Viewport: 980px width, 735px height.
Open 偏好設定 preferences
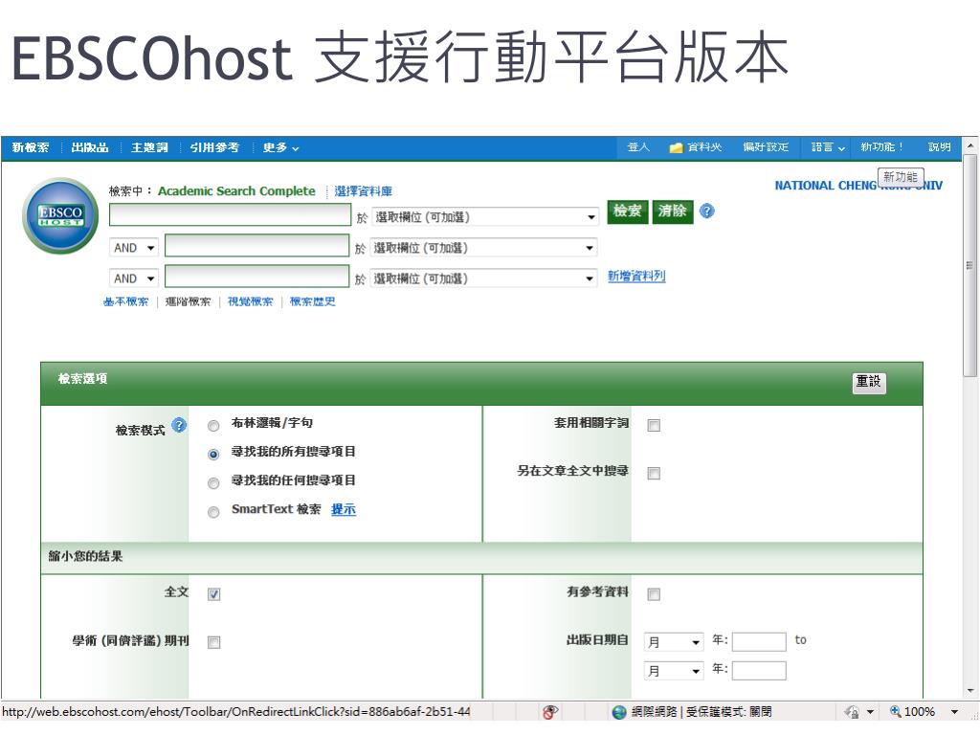pyautogui.click(x=766, y=147)
